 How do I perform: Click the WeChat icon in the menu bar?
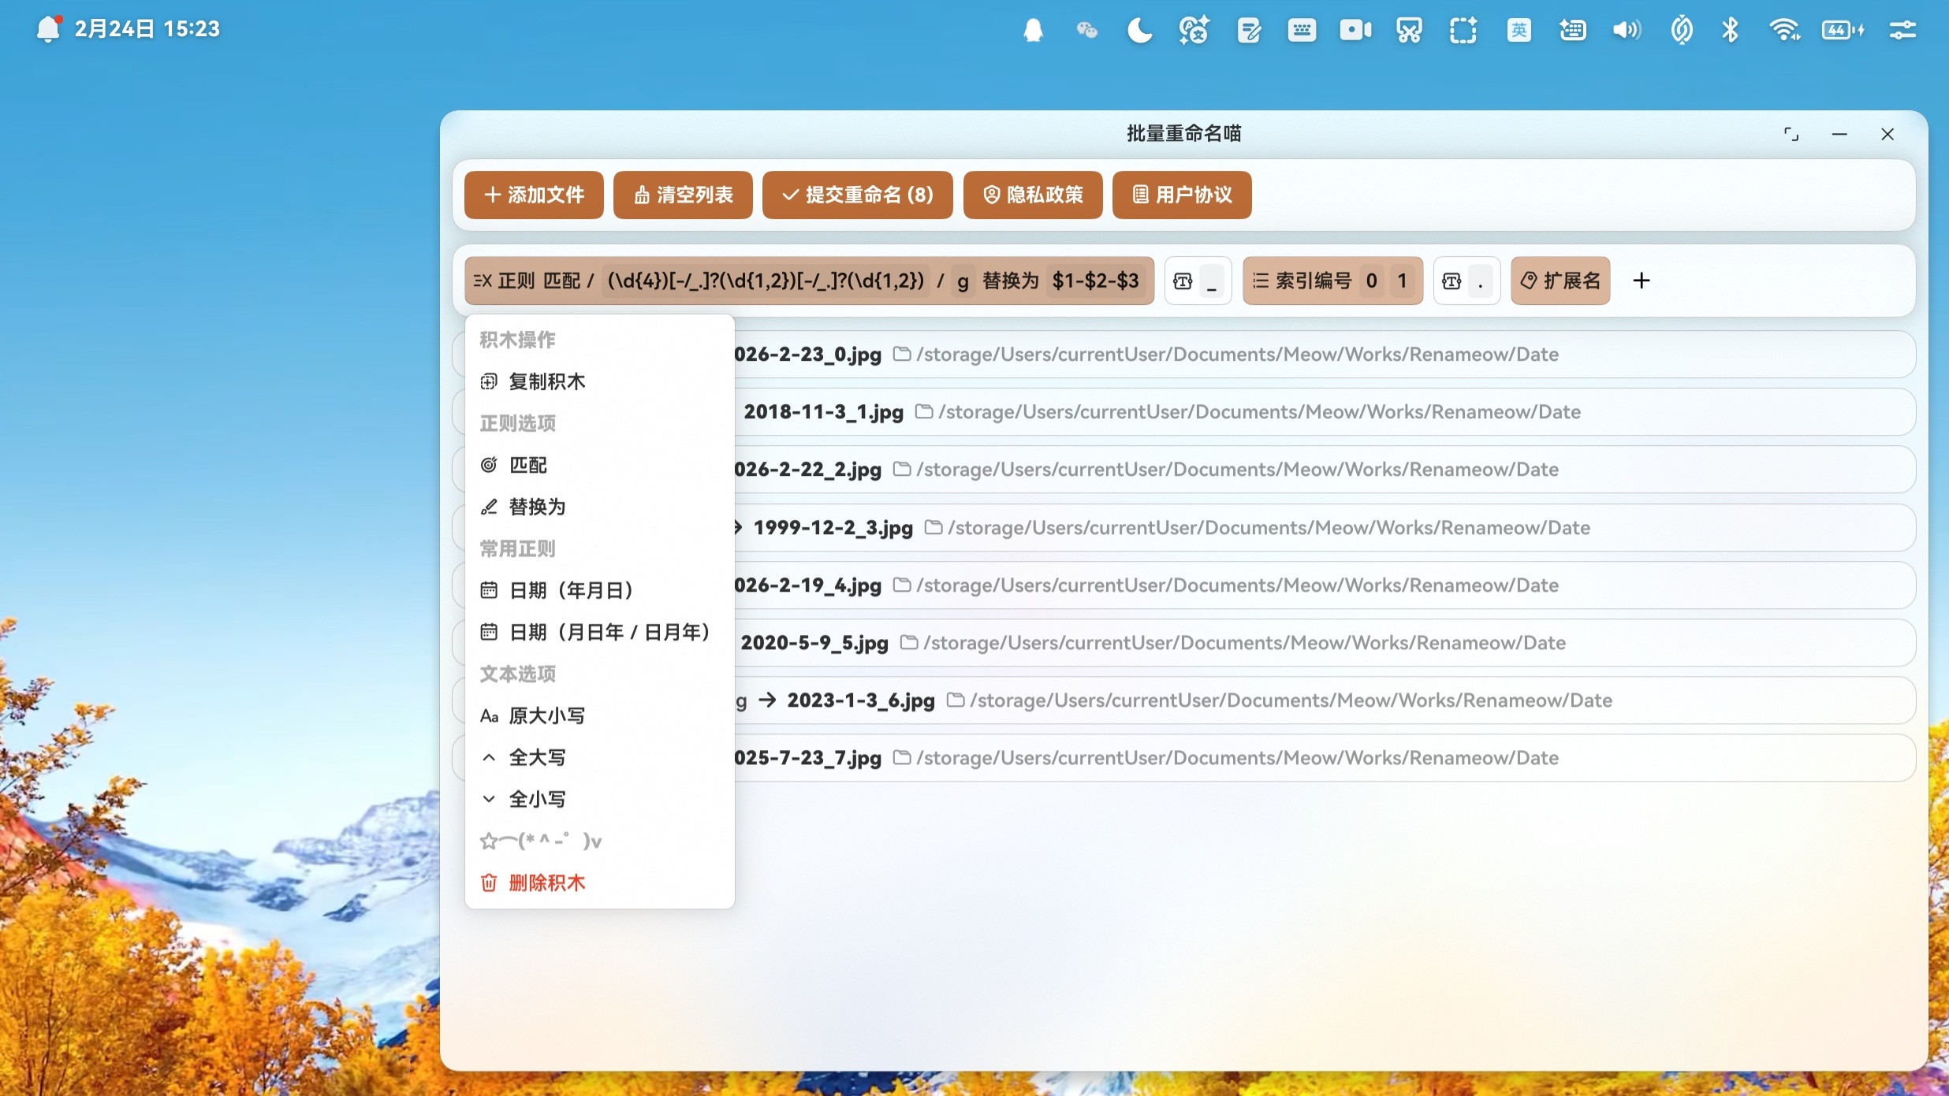tap(1086, 30)
